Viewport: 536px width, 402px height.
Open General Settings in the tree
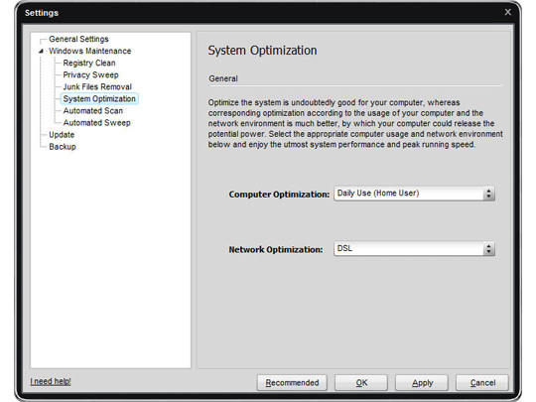(78, 39)
